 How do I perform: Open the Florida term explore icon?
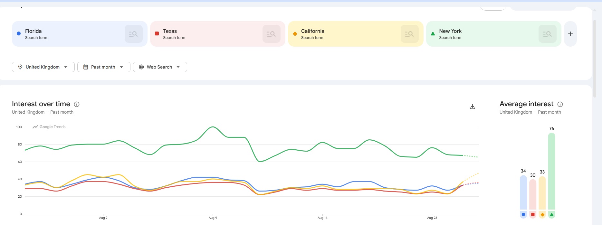(x=133, y=34)
